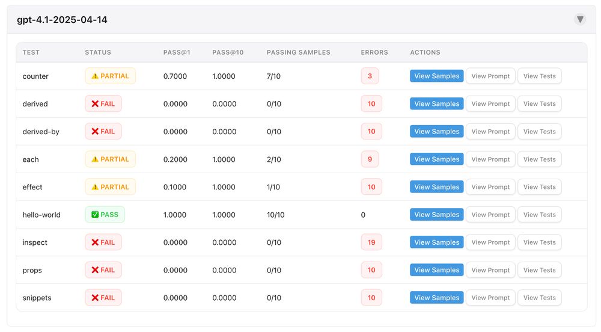This screenshot has width=601, height=332.
Task: View Samples for the snippets test
Action: point(436,298)
